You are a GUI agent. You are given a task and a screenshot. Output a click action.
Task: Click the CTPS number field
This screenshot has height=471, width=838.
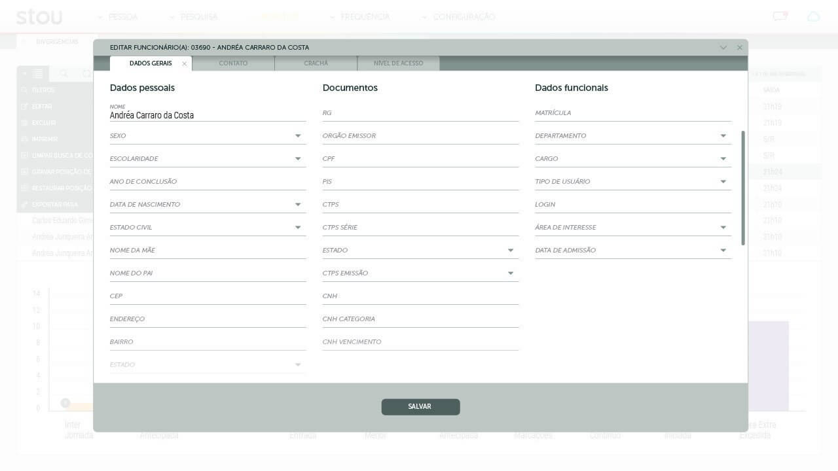point(420,205)
